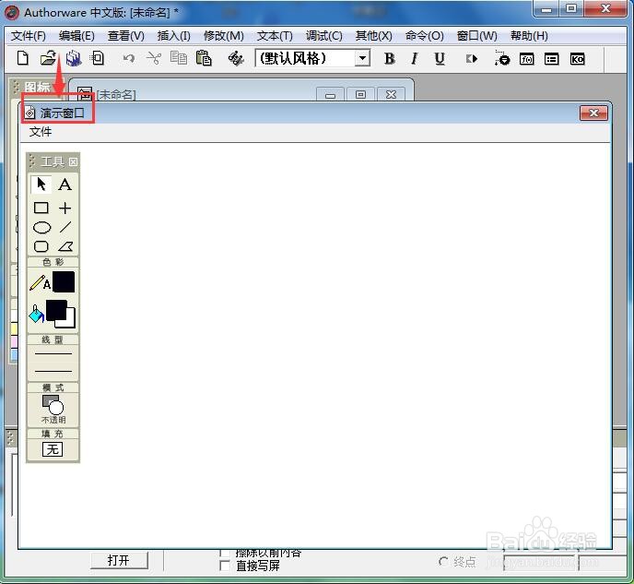Viewport: 634px width, 584px height.
Task: Open the 插入(I) menu
Action: pos(173,36)
